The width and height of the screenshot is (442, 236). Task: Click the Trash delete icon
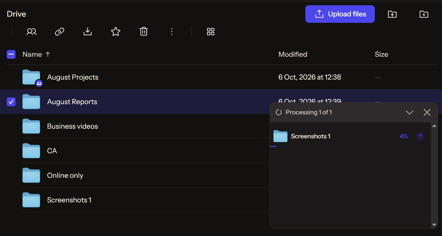click(x=144, y=32)
